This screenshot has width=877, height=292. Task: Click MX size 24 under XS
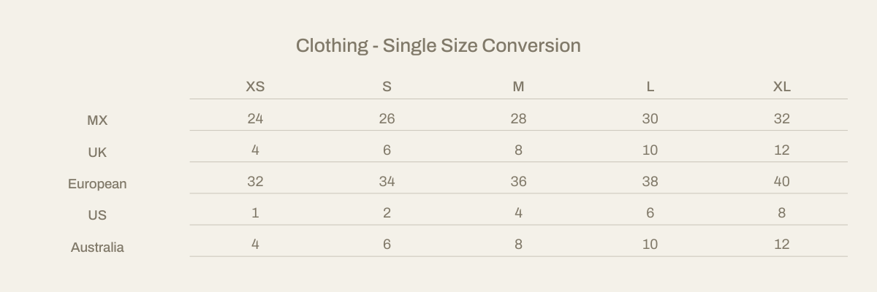coord(255,118)
